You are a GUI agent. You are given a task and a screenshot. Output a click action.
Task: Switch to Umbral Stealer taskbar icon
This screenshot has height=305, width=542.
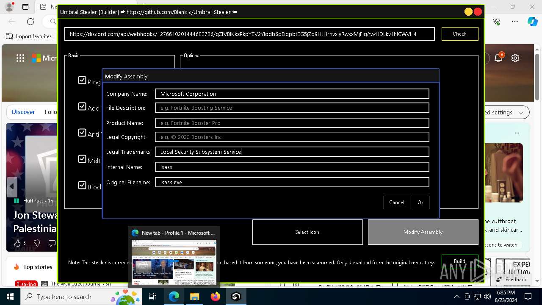click(x=236, y=297)
